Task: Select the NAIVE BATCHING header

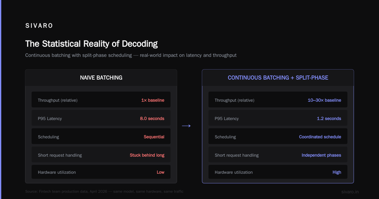Action: tap(101, 78)
